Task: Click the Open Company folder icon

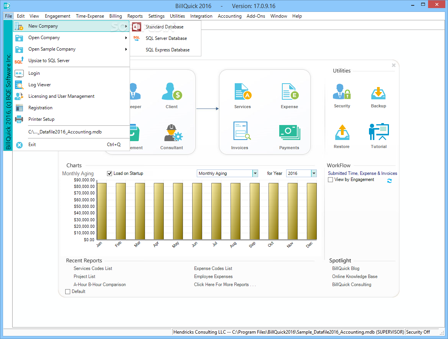Action: [19, 38]
